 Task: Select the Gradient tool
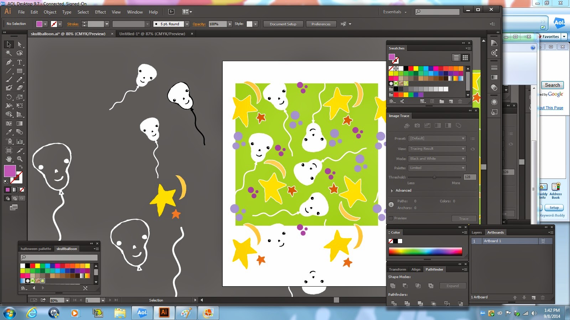tap(20, 123)
